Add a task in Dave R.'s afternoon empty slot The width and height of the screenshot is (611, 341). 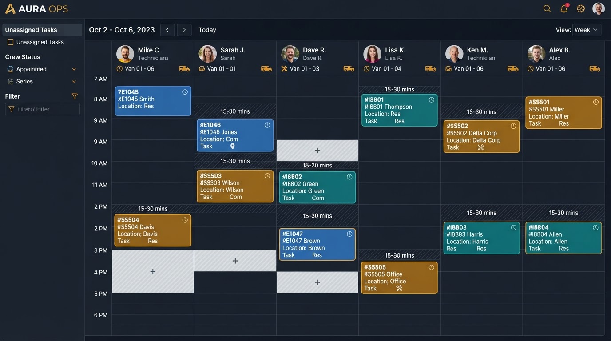pyautogui.click(x=317, y=282)
